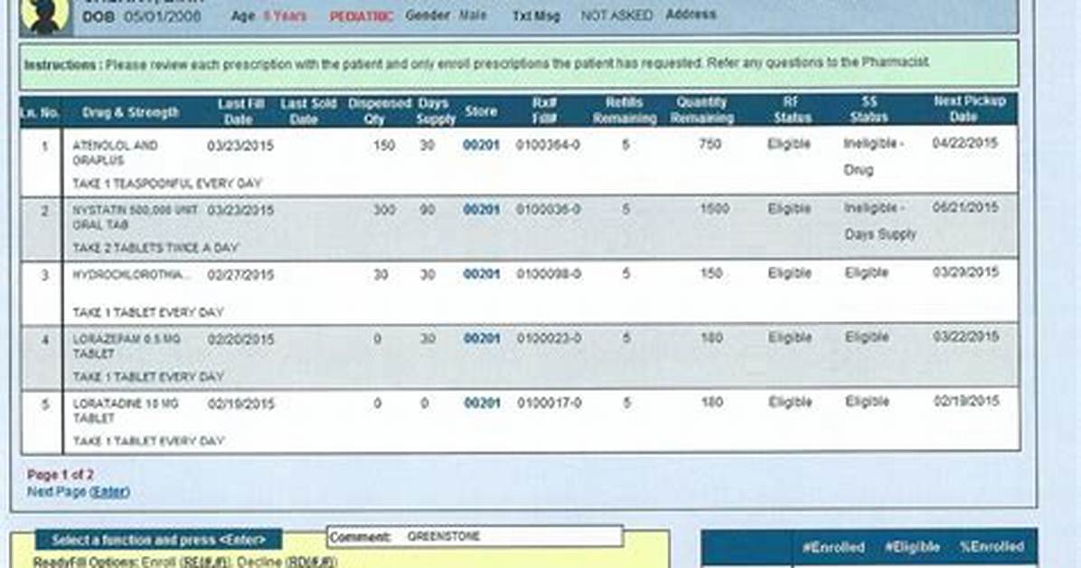Click Rx number 0100364-0
The height and width of the screenshot is (568, 1081).
548,146
